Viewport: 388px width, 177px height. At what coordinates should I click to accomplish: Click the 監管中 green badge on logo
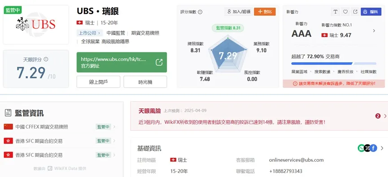[13, 10]
